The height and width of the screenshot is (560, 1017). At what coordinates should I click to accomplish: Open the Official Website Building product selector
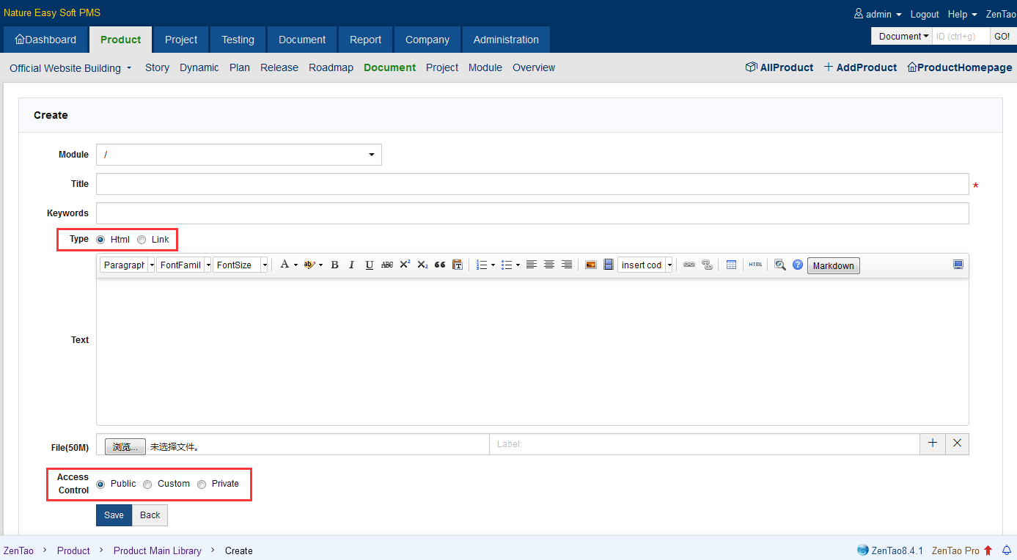pos(70,68)
